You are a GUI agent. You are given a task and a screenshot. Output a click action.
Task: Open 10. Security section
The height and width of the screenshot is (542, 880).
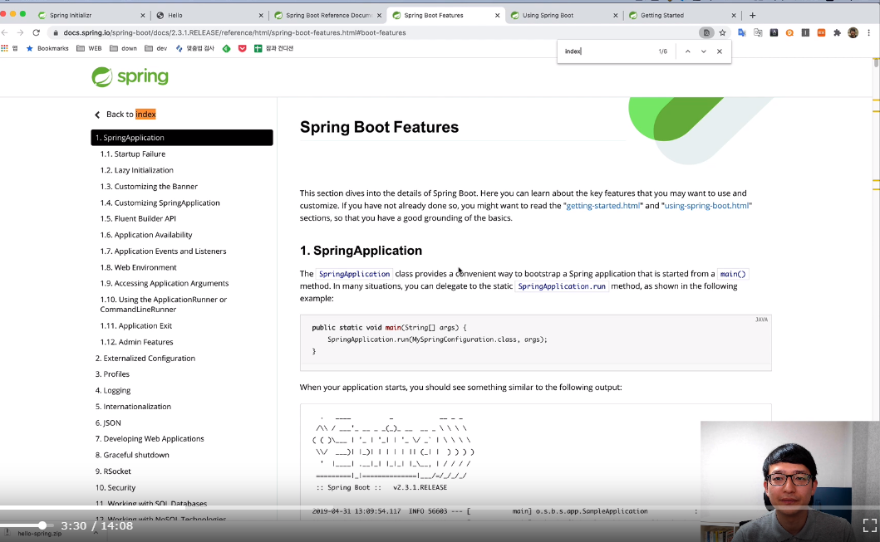coord(115,487)
